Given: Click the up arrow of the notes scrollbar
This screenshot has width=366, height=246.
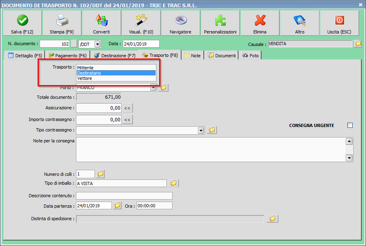Looking at the screenshot, I should pos(349,142).
